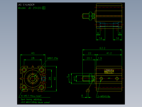Select the right M5 port on side view
Image resolution: width=142 pixels, height=107 pixels.
click(117, 78)
